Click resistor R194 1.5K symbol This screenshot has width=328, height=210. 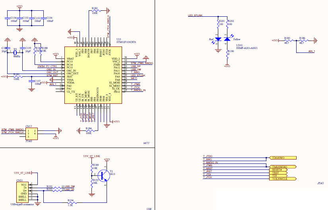click(70, 203)
